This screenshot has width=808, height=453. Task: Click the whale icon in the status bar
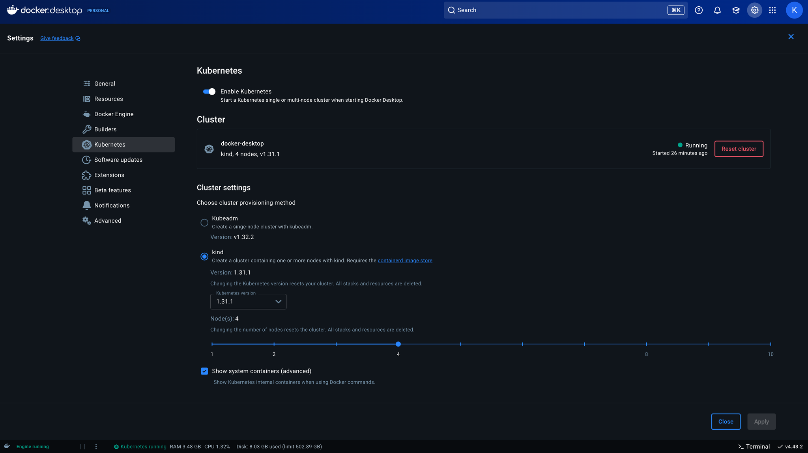coord(7,446)
